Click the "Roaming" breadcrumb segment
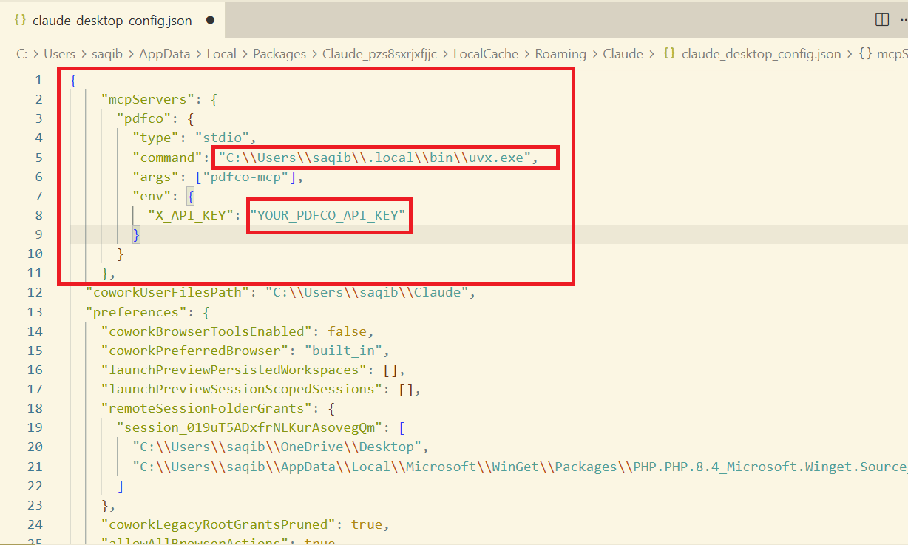This screenshot has width=908, height=545. 560,54
